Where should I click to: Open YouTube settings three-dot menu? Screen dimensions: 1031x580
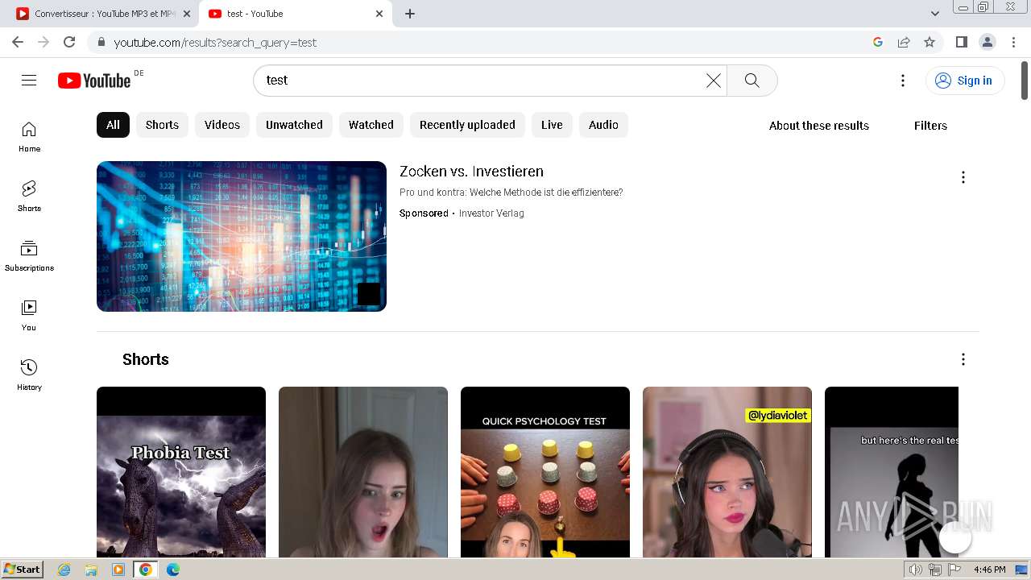(x=903, y=81)
